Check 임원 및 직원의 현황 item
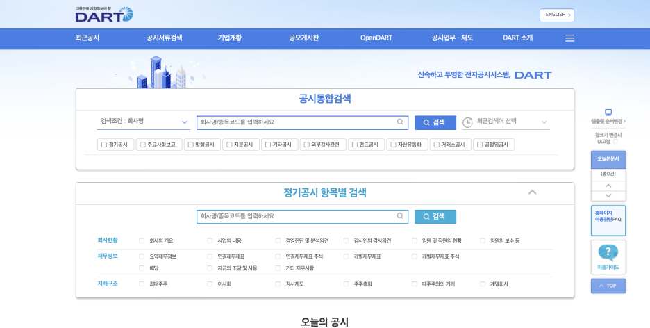This screenshot has height=328, width=650. click(x=414, y=240)
